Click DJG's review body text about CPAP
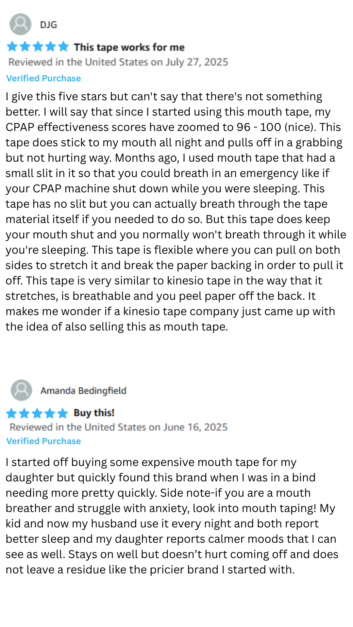The width and height of the screenshot is (353, 627). pos(176,212)
